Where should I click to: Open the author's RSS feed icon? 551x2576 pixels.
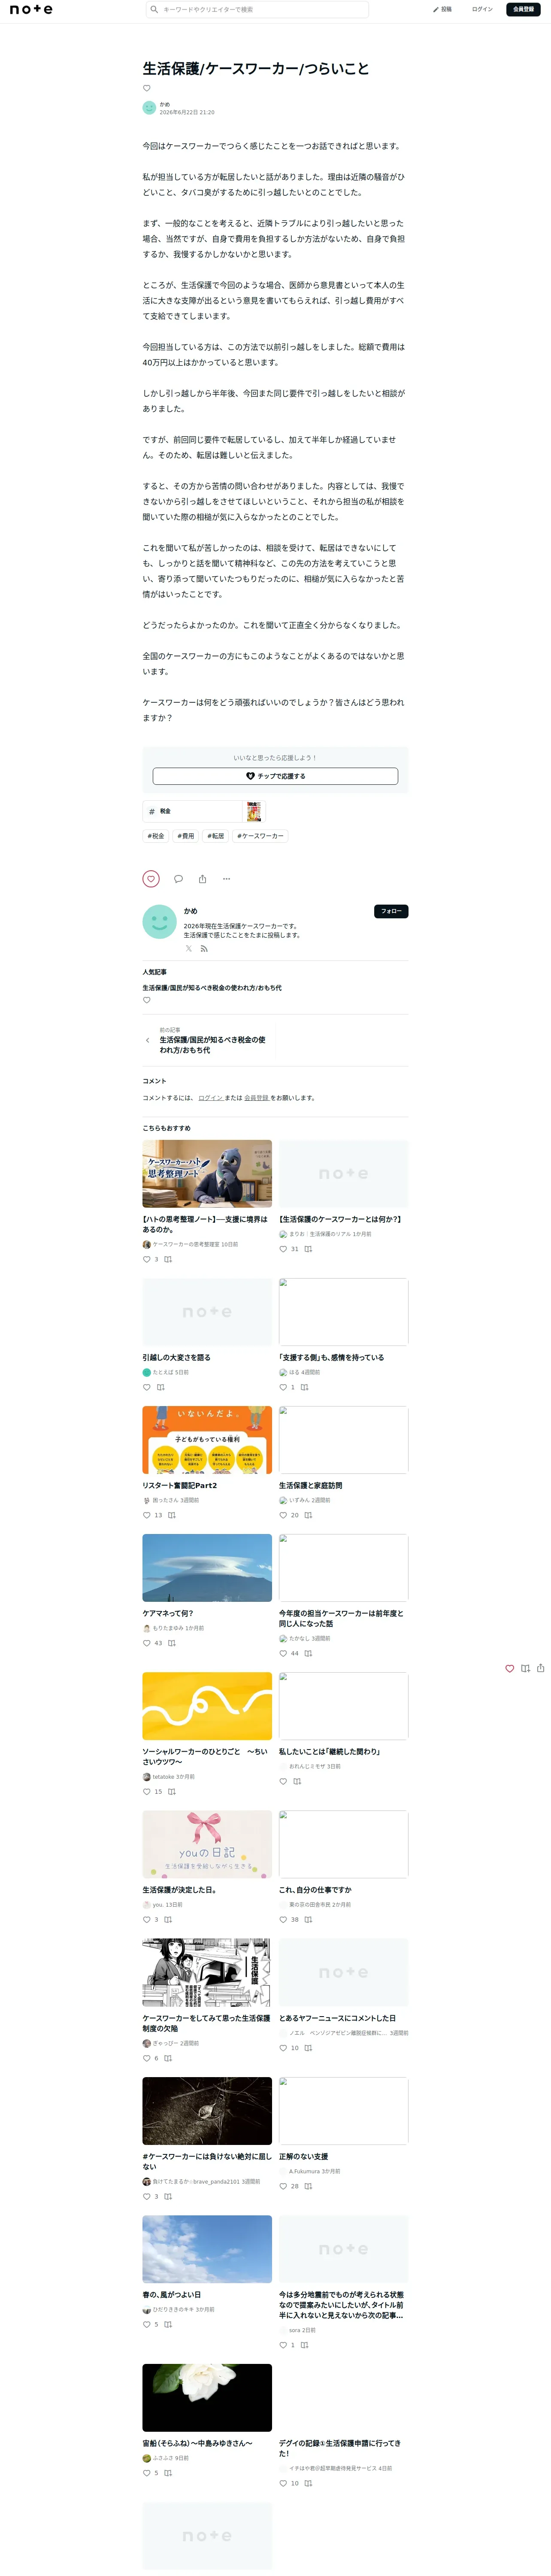click(x=204, y=948)
